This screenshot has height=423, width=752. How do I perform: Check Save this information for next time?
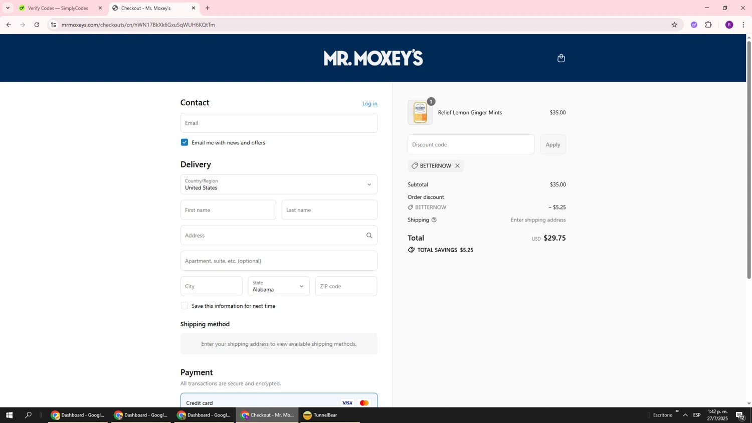tap(184, 306)
